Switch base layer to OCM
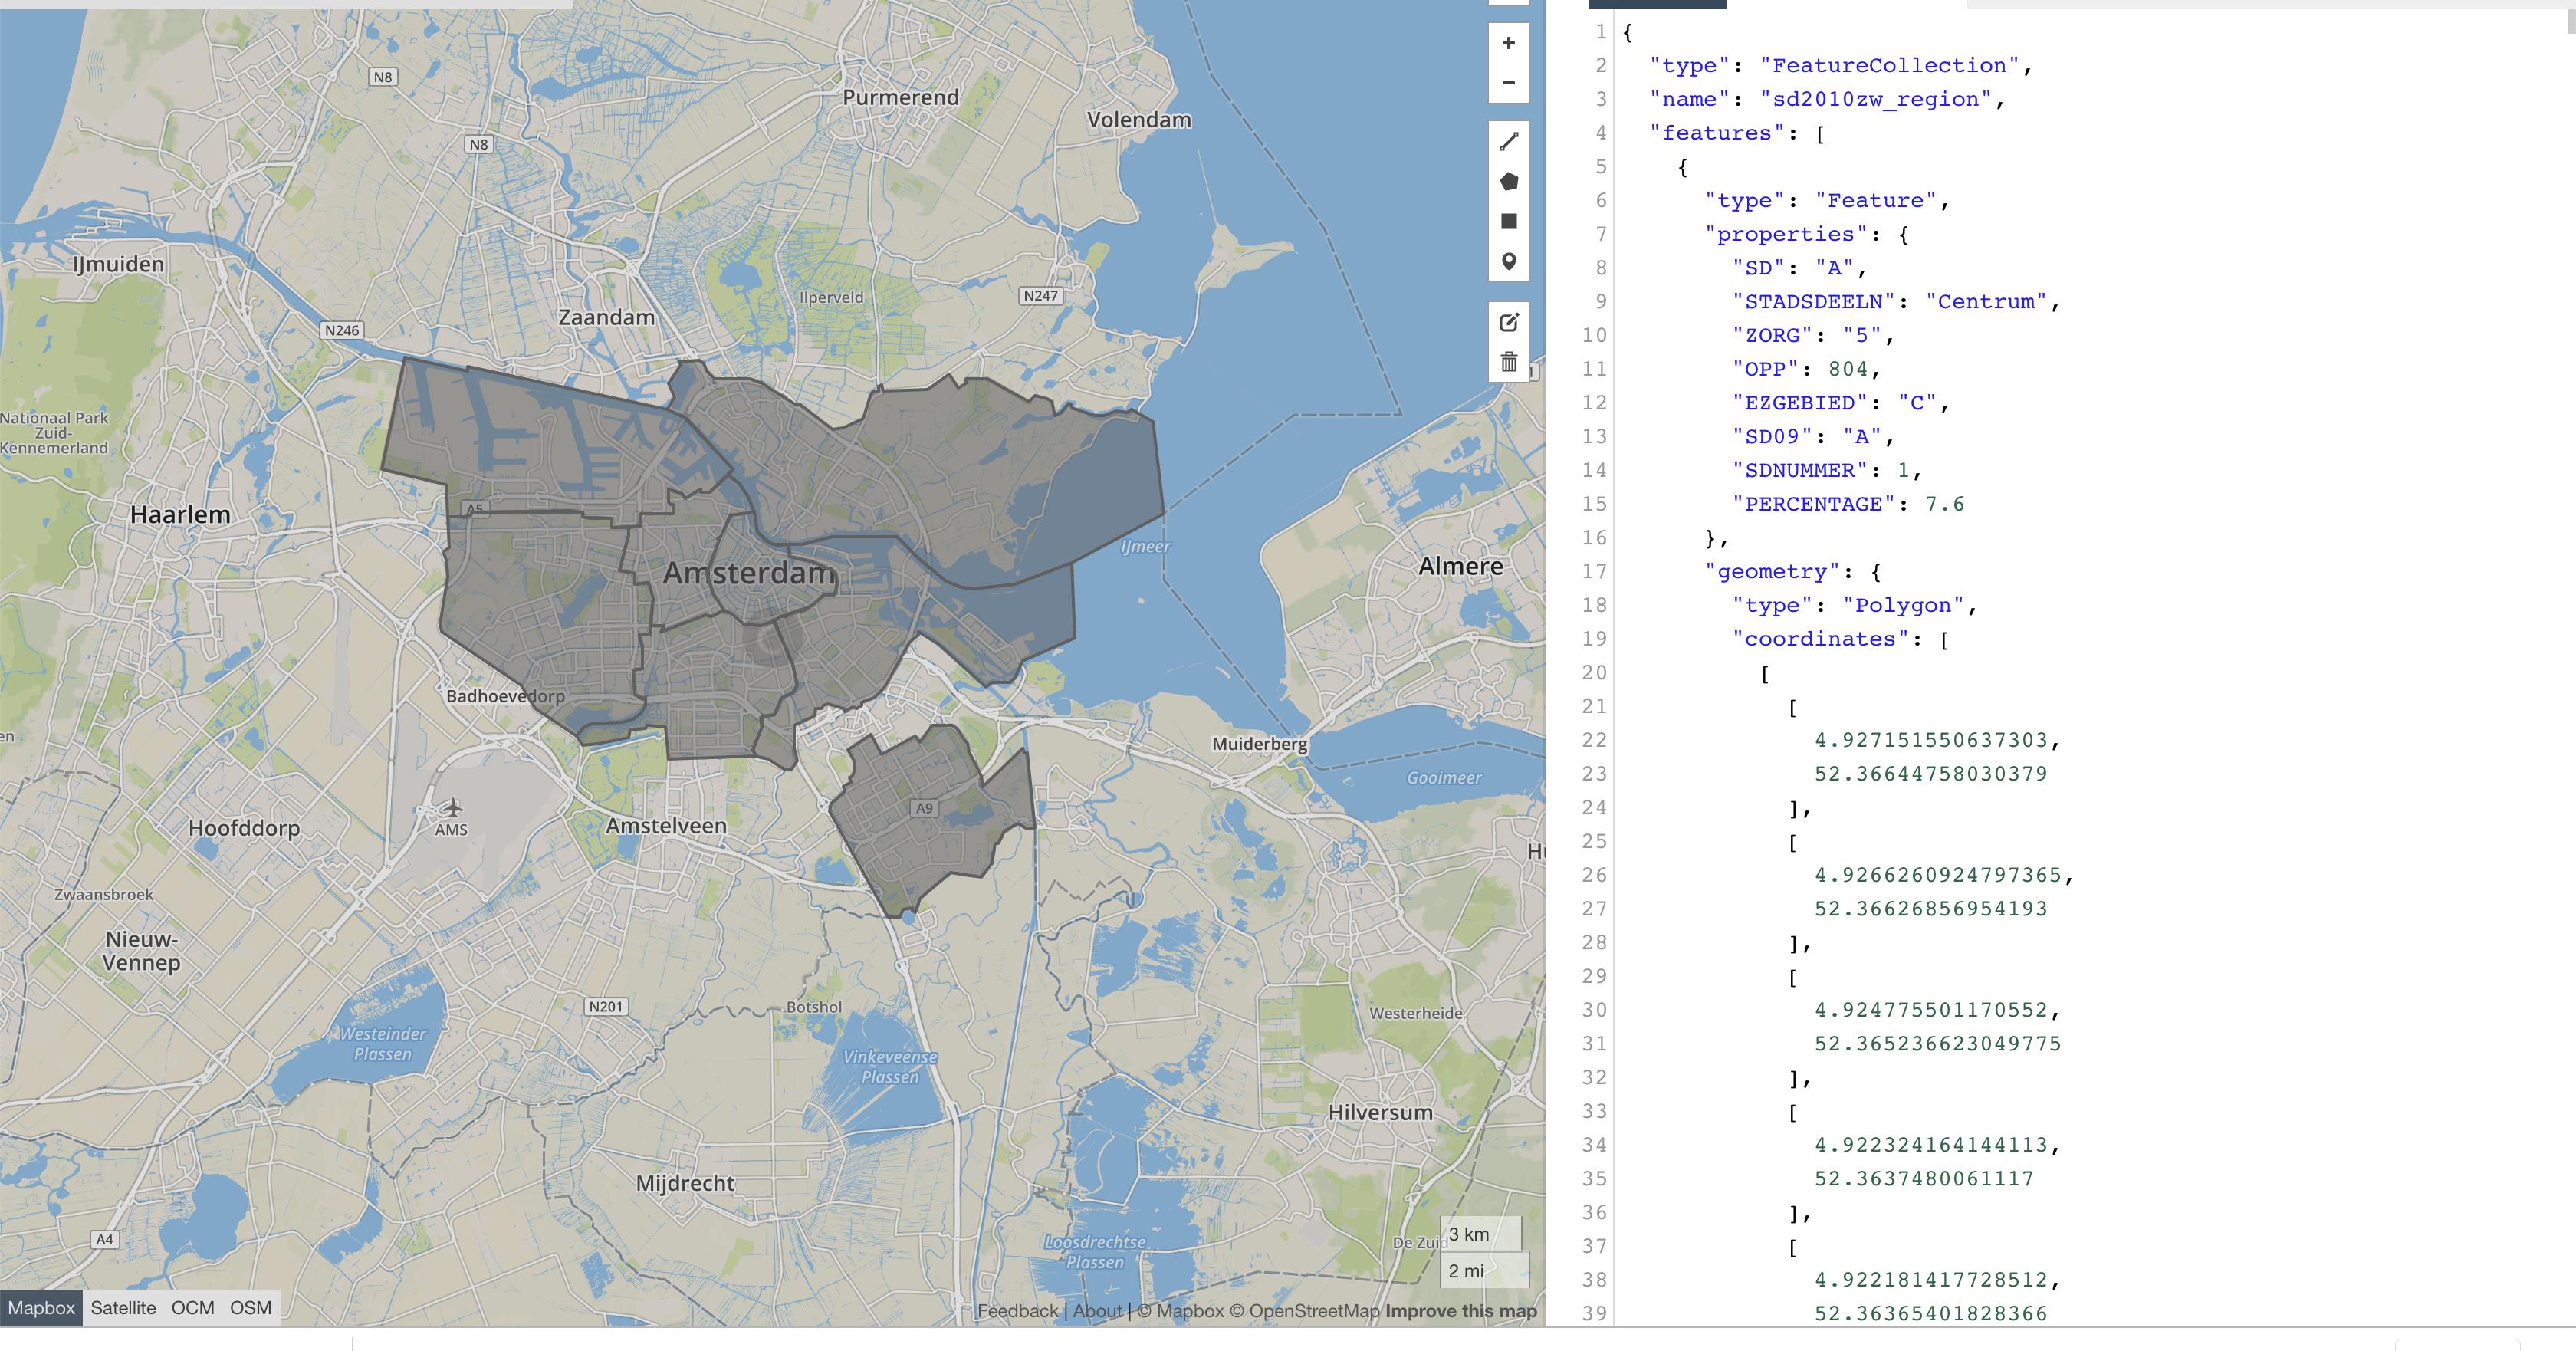The width and height of the screenshot is (2576, 1351). [192, 1308]
